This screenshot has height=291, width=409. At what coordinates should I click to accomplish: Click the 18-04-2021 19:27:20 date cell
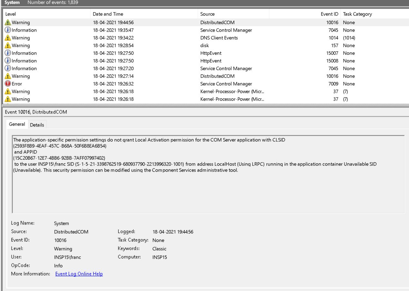coord(113,68)
